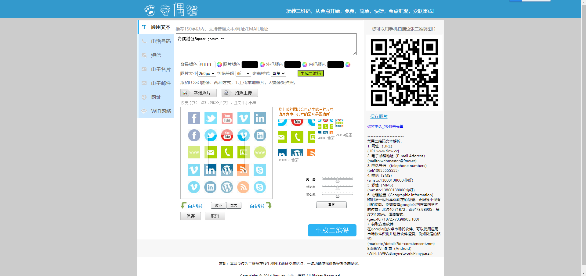Click the 保存图片 link
Viewport: 586px width, 276px height.
[x=379, y=116]
